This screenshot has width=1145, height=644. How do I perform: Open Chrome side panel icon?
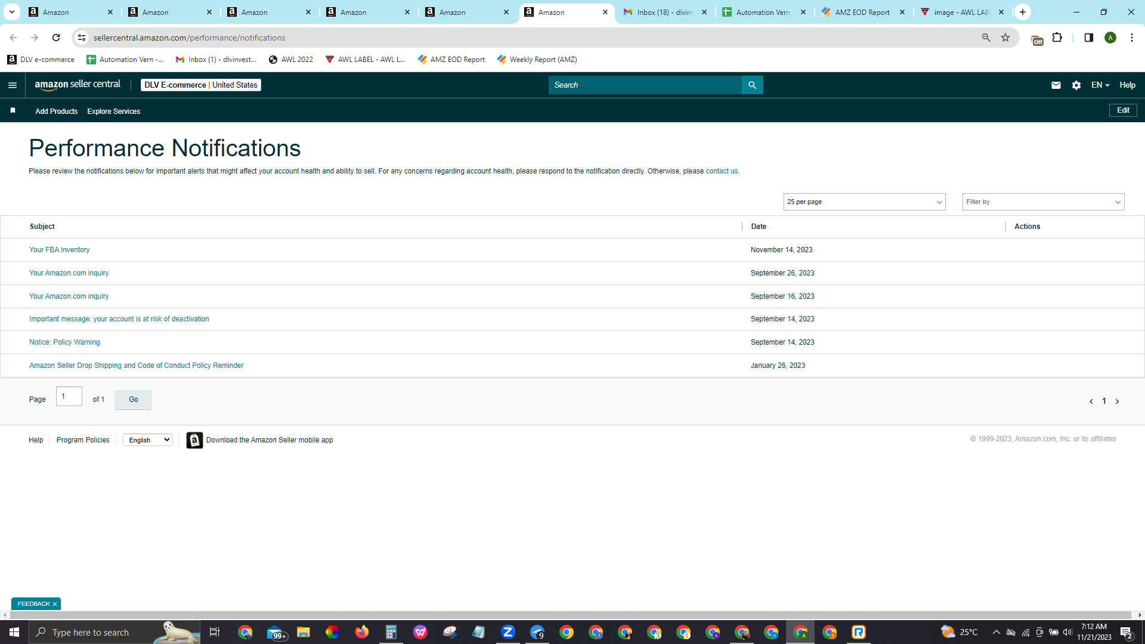(1088, 38)
